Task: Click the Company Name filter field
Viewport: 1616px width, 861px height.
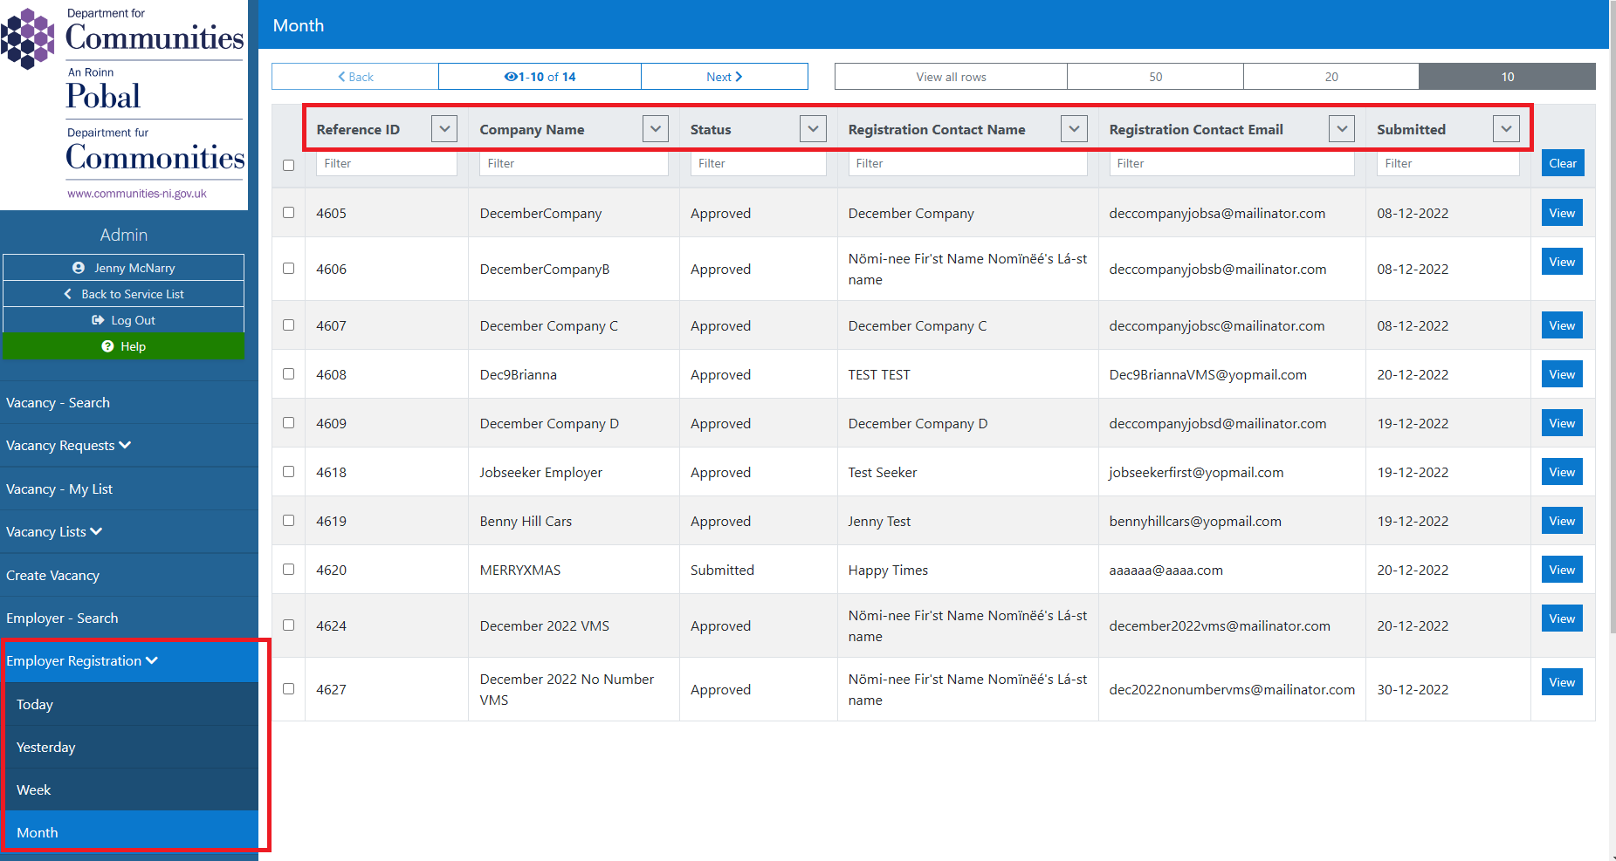Action: tap(574, 163)
